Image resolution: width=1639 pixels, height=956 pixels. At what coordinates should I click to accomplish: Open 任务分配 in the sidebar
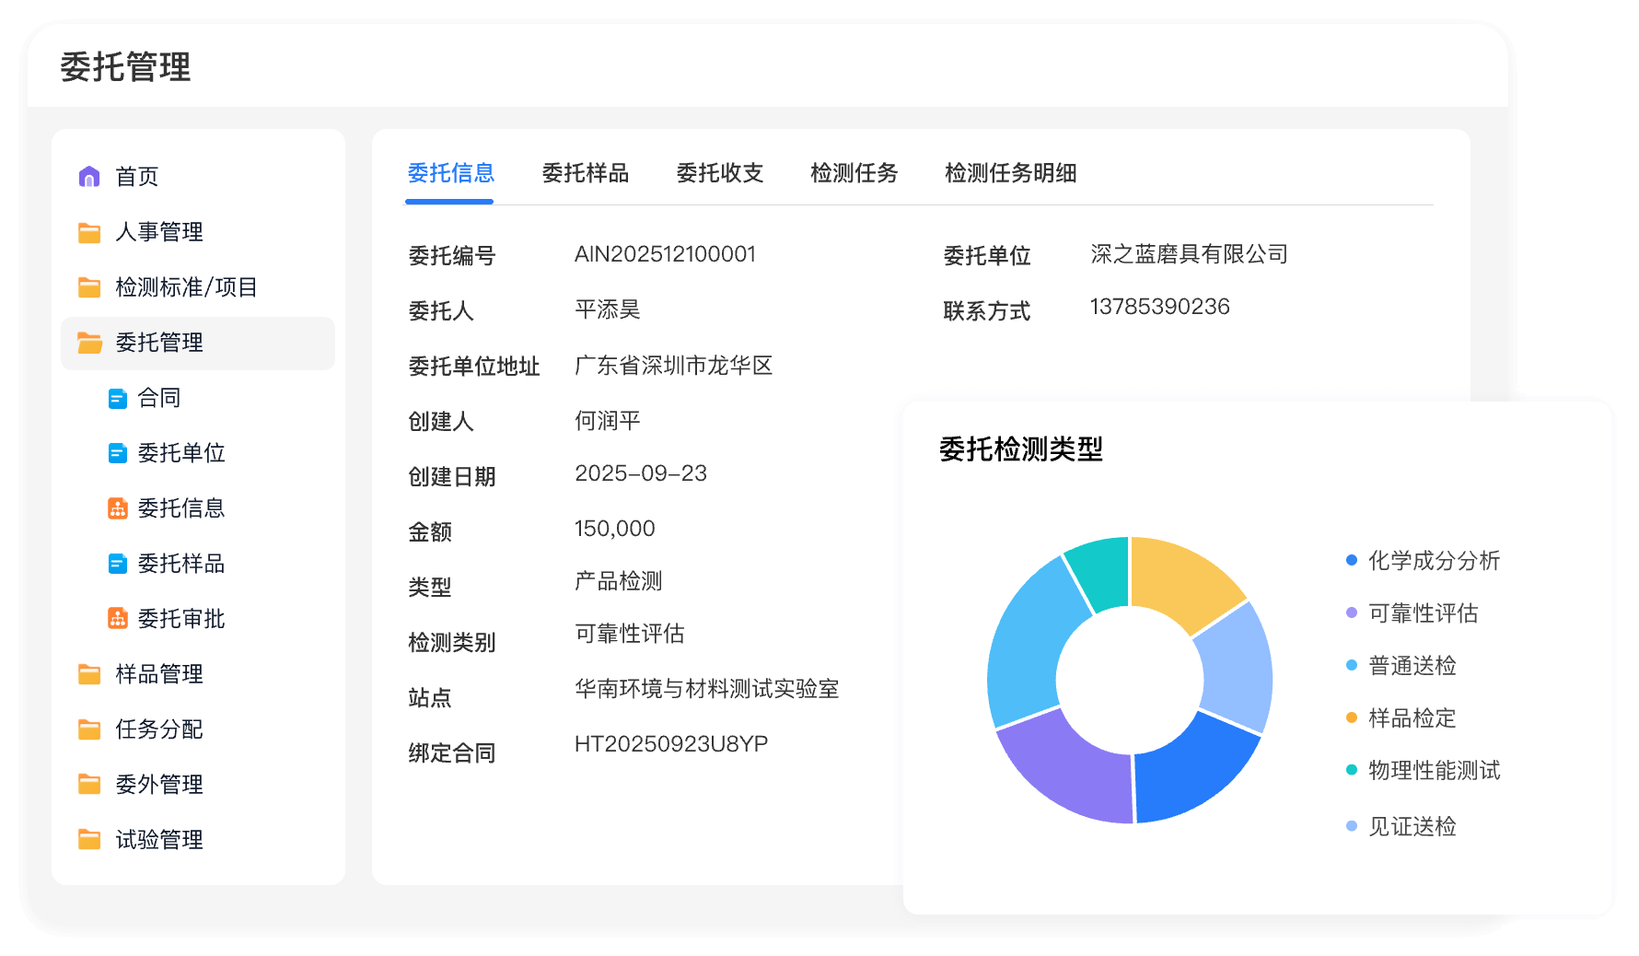(x=158, y=729)
